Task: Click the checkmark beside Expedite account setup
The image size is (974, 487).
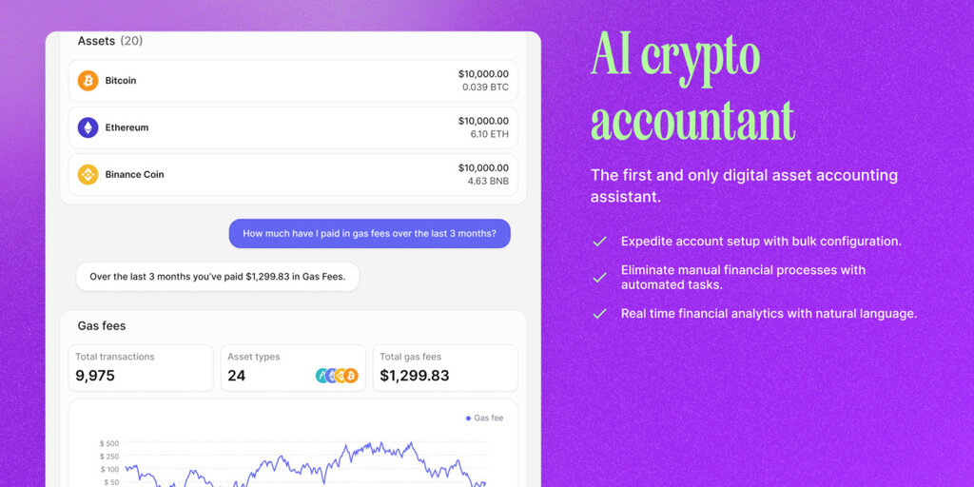Action: click(599, 242)
